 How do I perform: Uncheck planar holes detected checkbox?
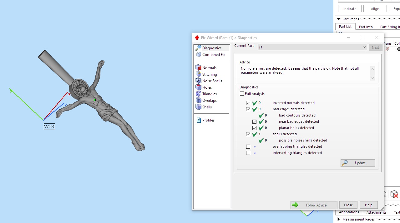(254, 128)
